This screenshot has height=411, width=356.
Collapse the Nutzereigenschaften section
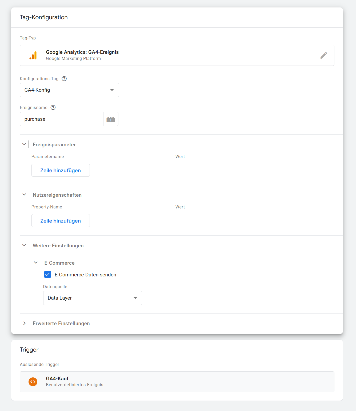point(24,195)
